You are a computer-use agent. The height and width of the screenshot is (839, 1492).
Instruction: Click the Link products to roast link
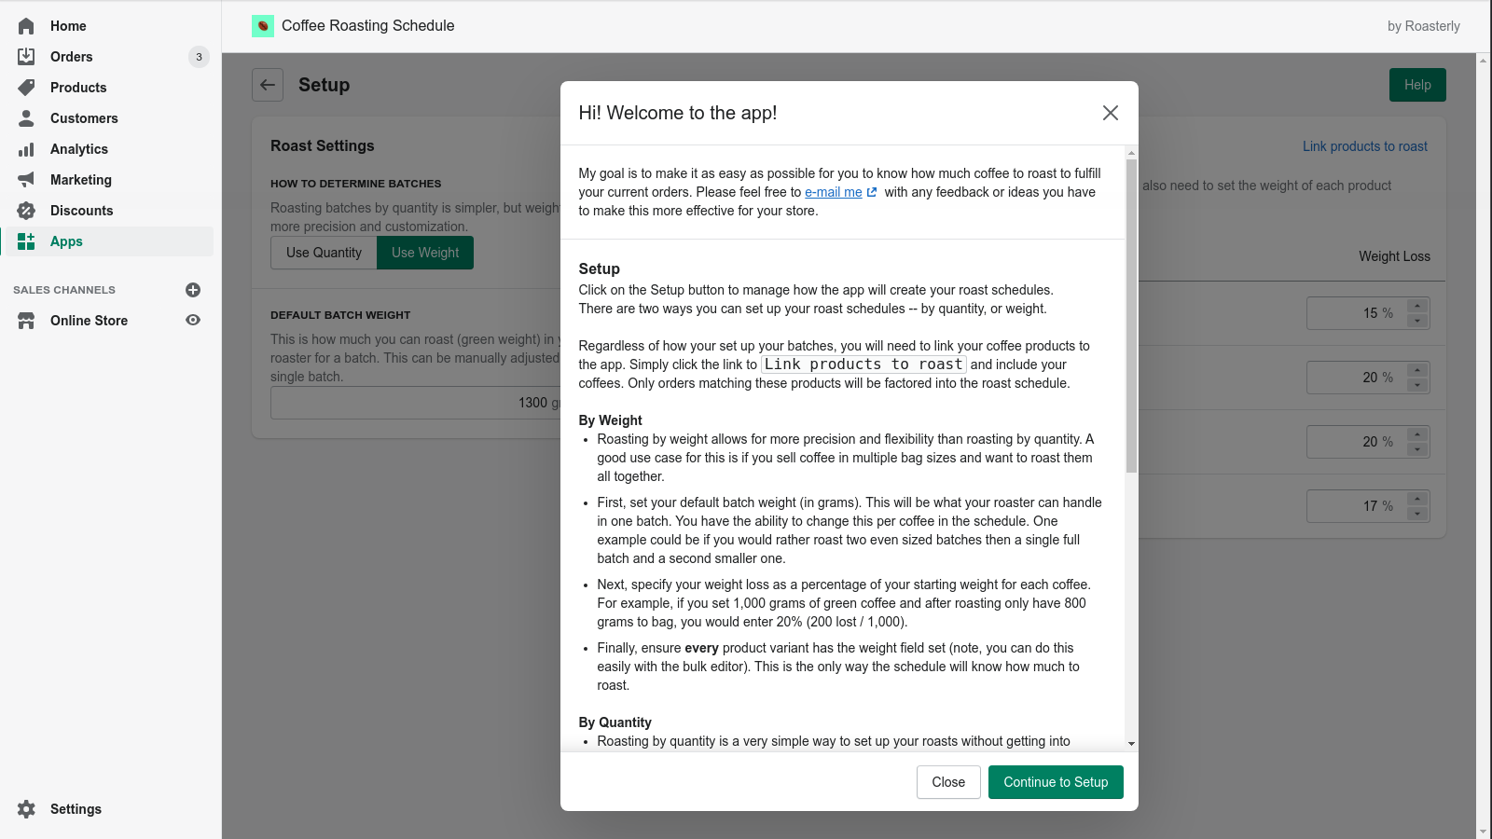point(1363,146)
